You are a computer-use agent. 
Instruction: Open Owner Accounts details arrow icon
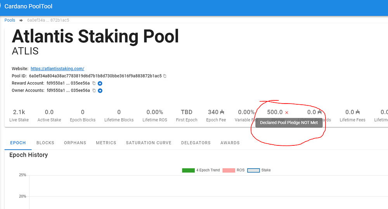(100, 90)
